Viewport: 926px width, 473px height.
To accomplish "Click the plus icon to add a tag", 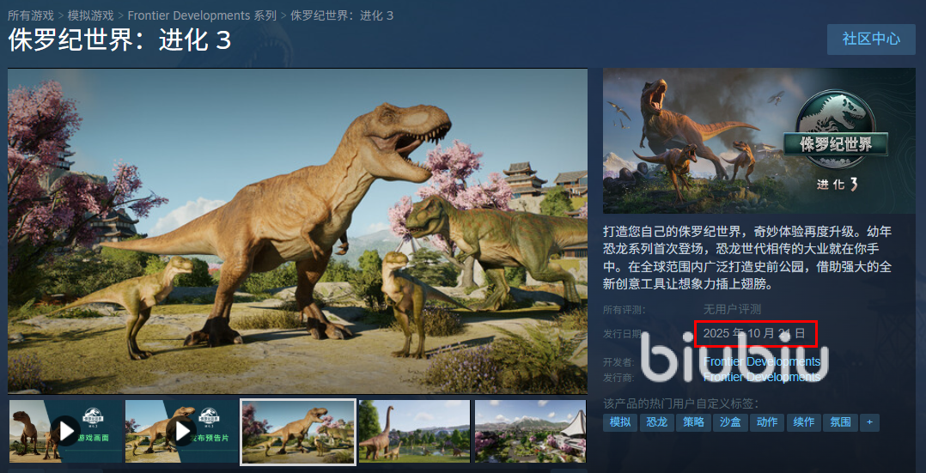I will pyautogui.click(x=869, y=422).
